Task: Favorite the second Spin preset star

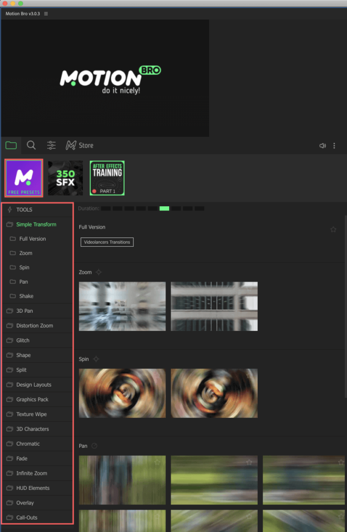Action: tap(249, 376)
